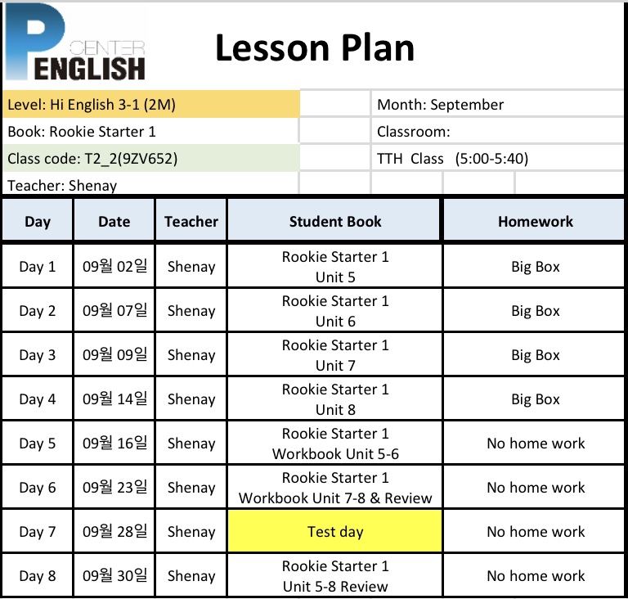Screen dimensions: 628x599
Task: Select the Month: September cell
Action: (497, 105)
